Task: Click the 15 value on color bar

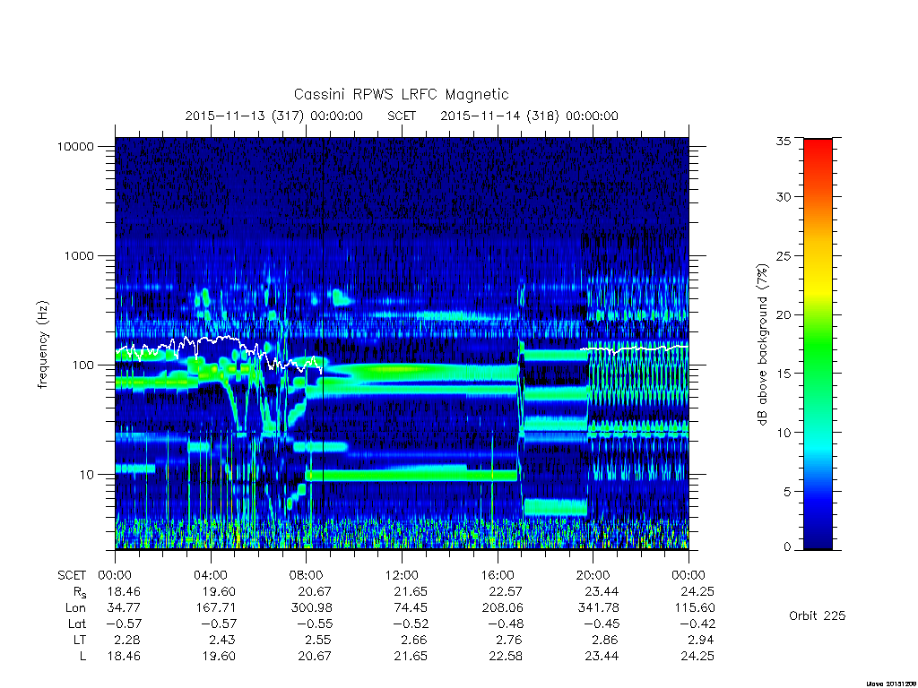Action: (784, 374)
